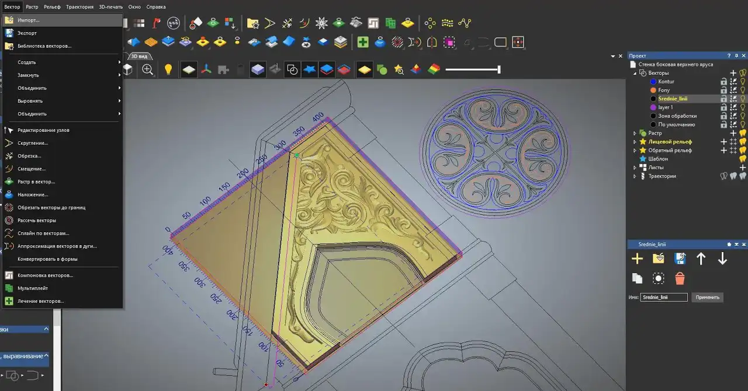Open the vector library folder icon in toolbar

coord(252,23)
